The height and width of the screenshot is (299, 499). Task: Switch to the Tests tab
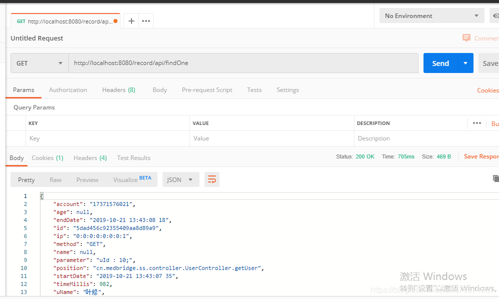(x=254, y=90)
